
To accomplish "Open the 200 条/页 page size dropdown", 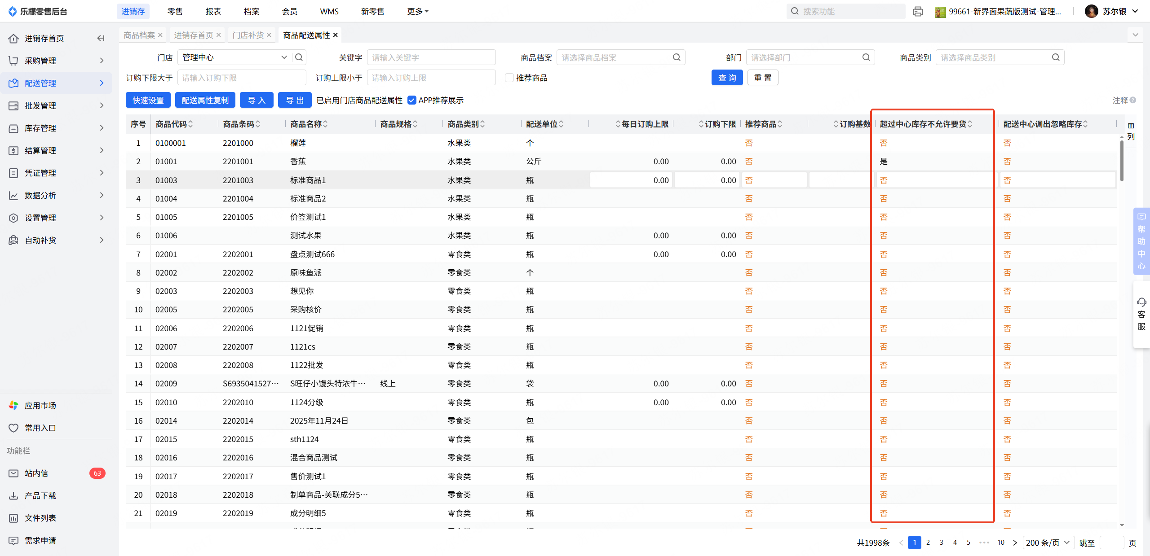I will click(x=1048, y=543).
